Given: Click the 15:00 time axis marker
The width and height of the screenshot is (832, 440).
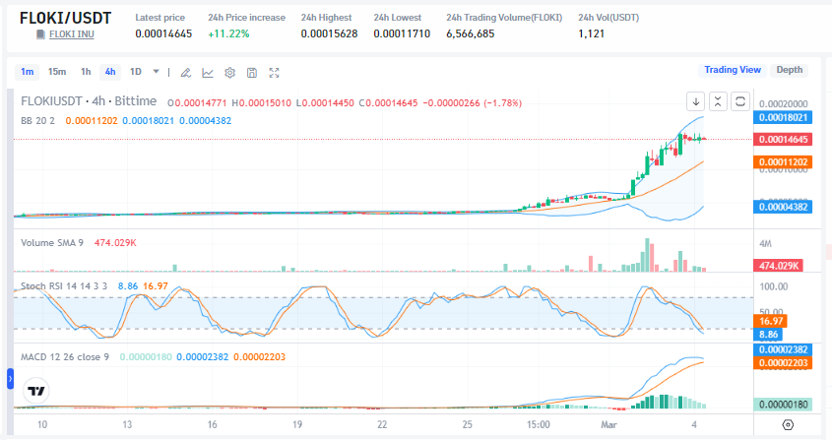Looking at the screenshot, I should tap(538, 424).
